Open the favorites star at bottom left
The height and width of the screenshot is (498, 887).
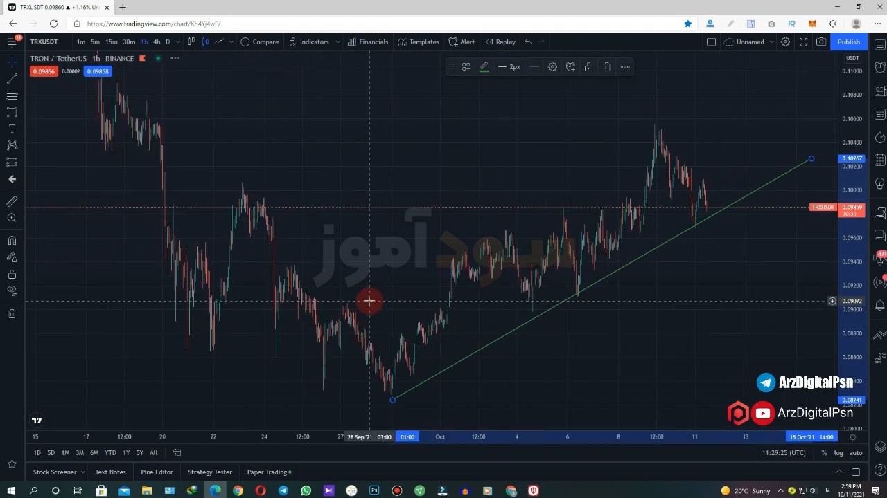[x=12, y=464]
